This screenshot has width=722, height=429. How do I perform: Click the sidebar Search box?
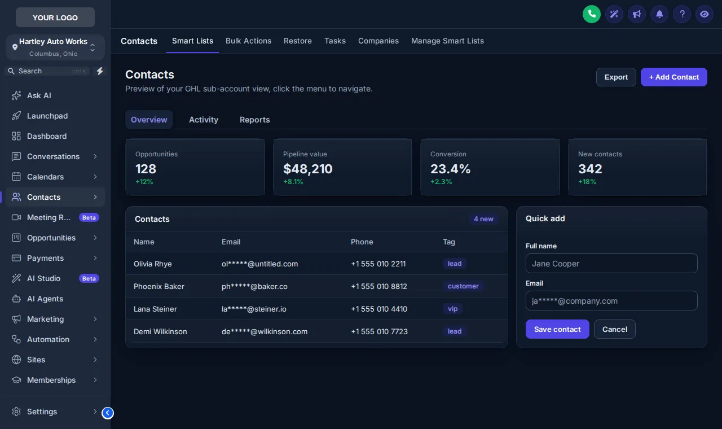pos(48,71)
